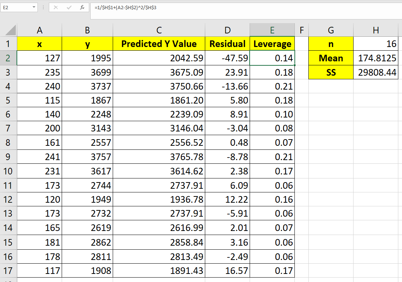Click the yellow Predicted Y Value header cell
402x282 pixels.
tap(159, 44)
